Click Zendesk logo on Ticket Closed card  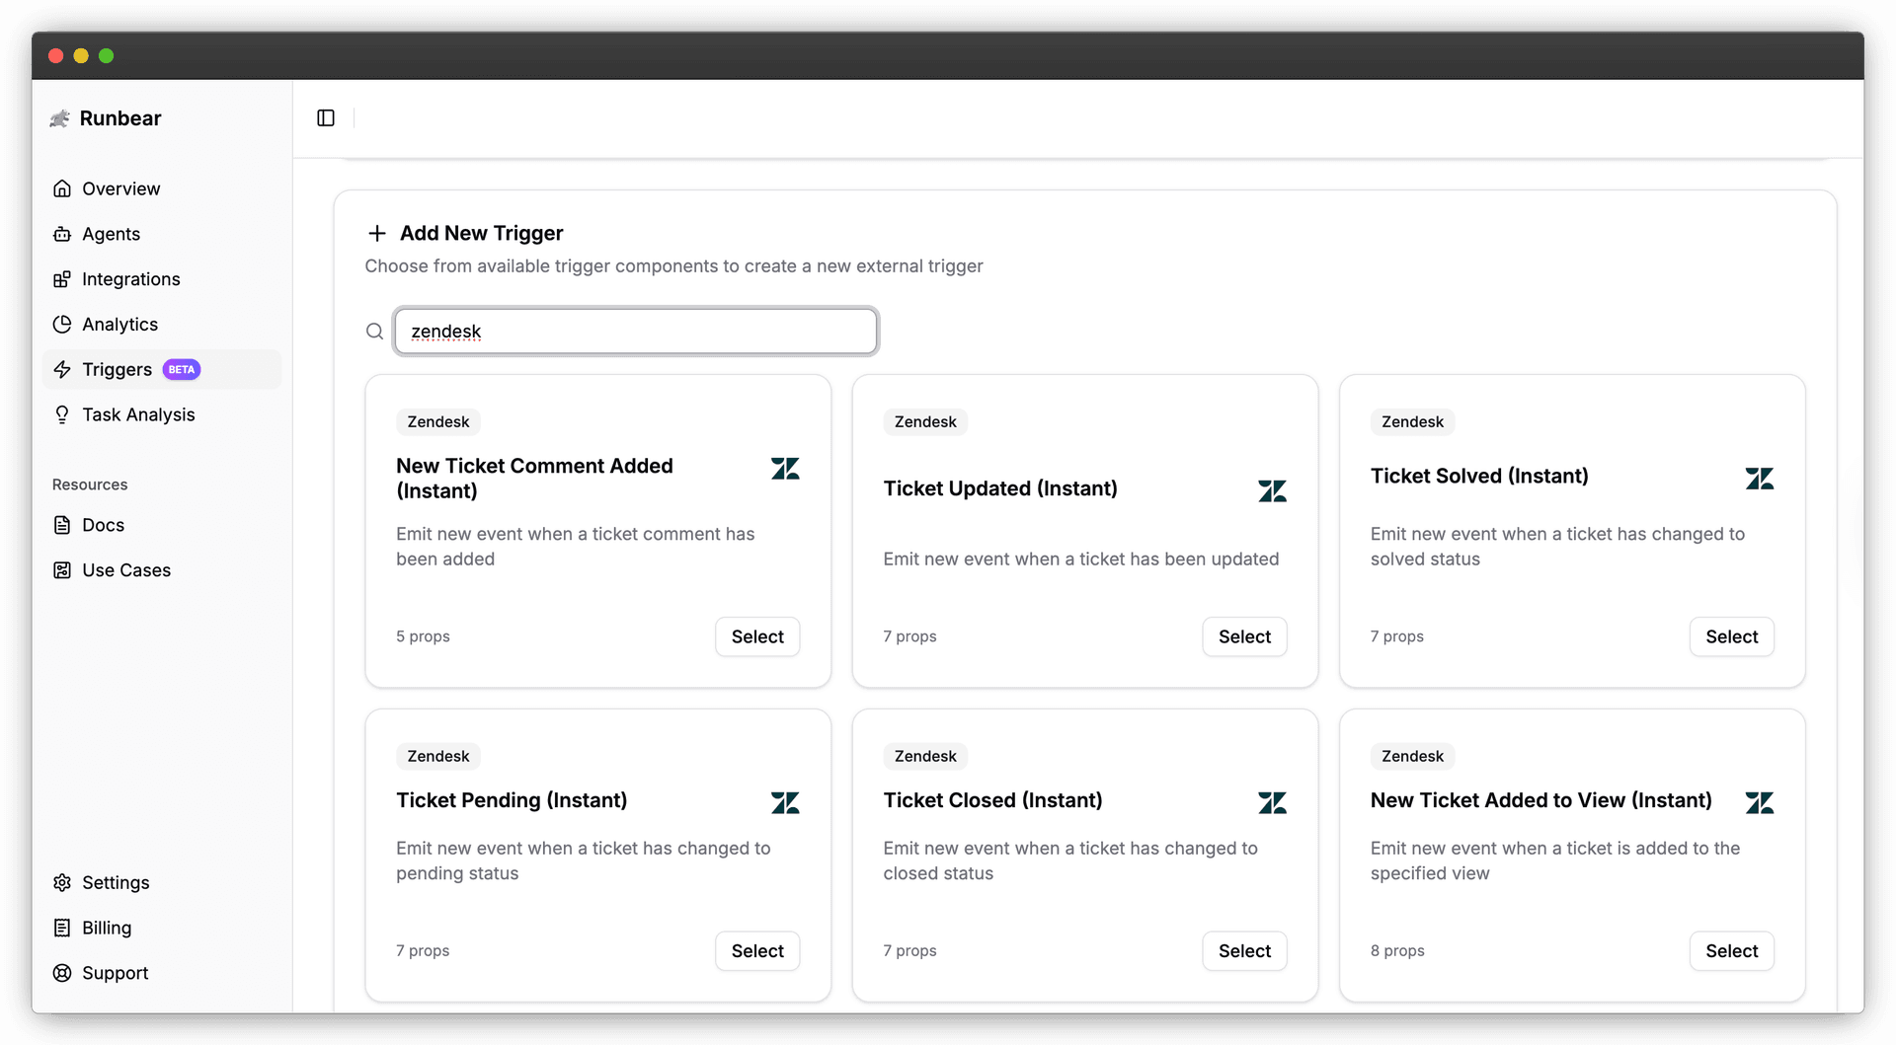point(1272,802)
